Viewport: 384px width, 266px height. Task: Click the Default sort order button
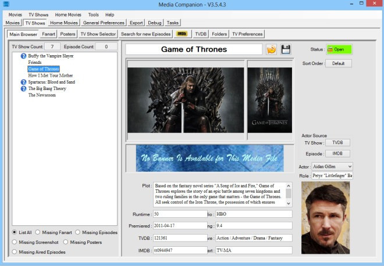coord(339,63)
